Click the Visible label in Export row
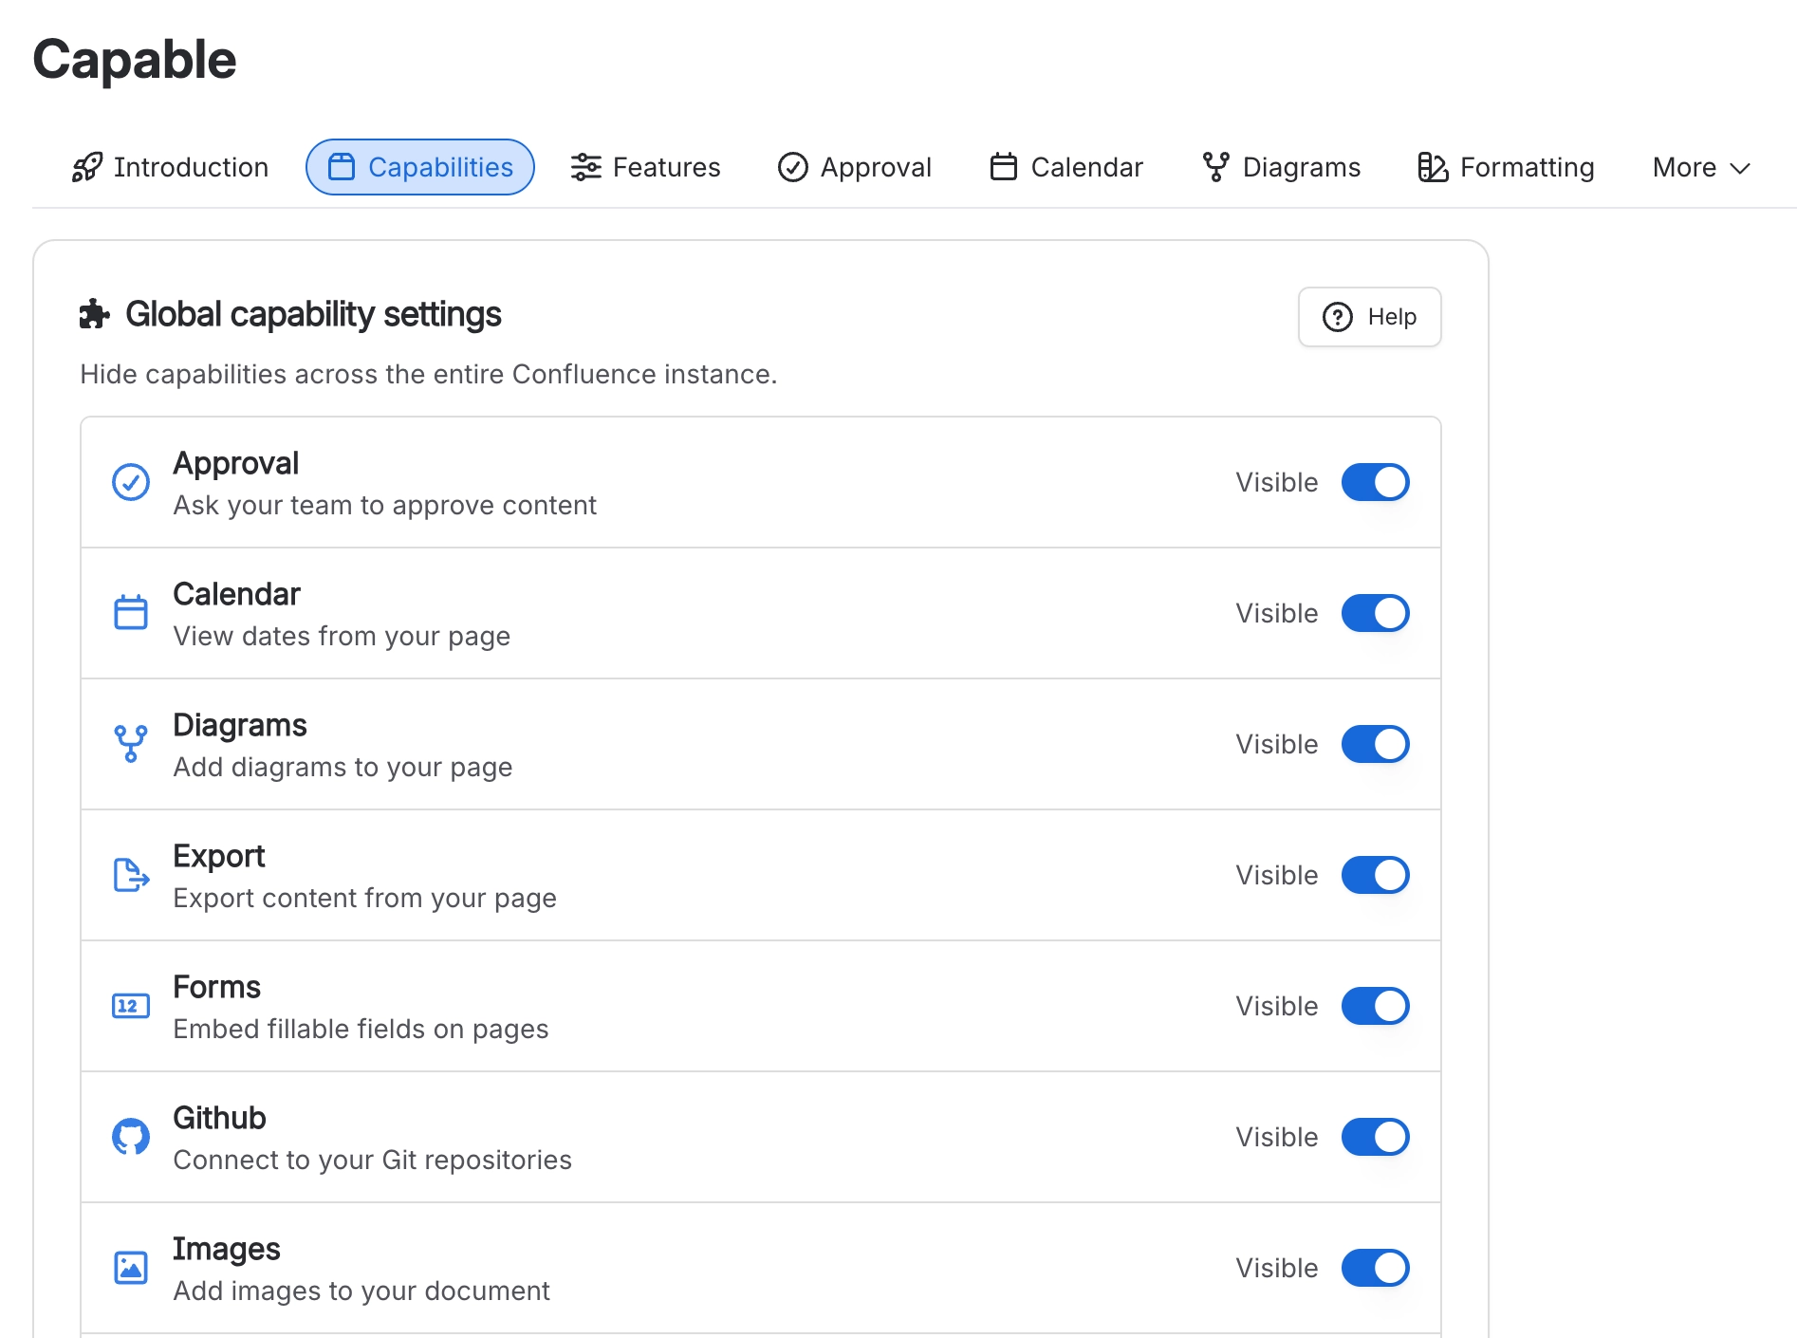This screenshot has width=1797, height=1338. (1277, 875)
